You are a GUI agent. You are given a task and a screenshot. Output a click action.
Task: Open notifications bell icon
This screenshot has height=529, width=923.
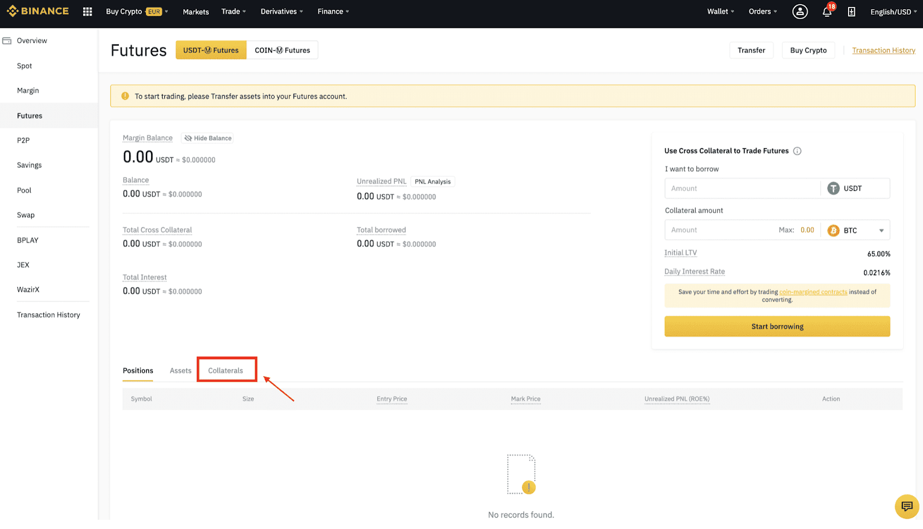827,12
